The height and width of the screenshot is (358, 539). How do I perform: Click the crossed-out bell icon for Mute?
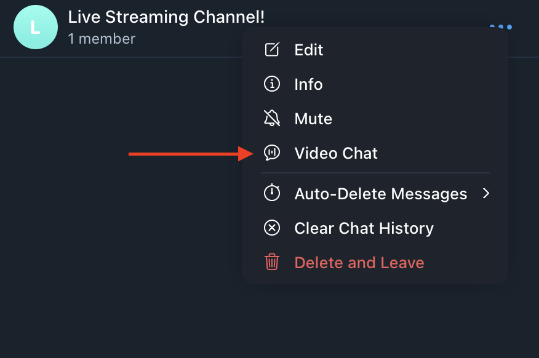tap(271, 119)
